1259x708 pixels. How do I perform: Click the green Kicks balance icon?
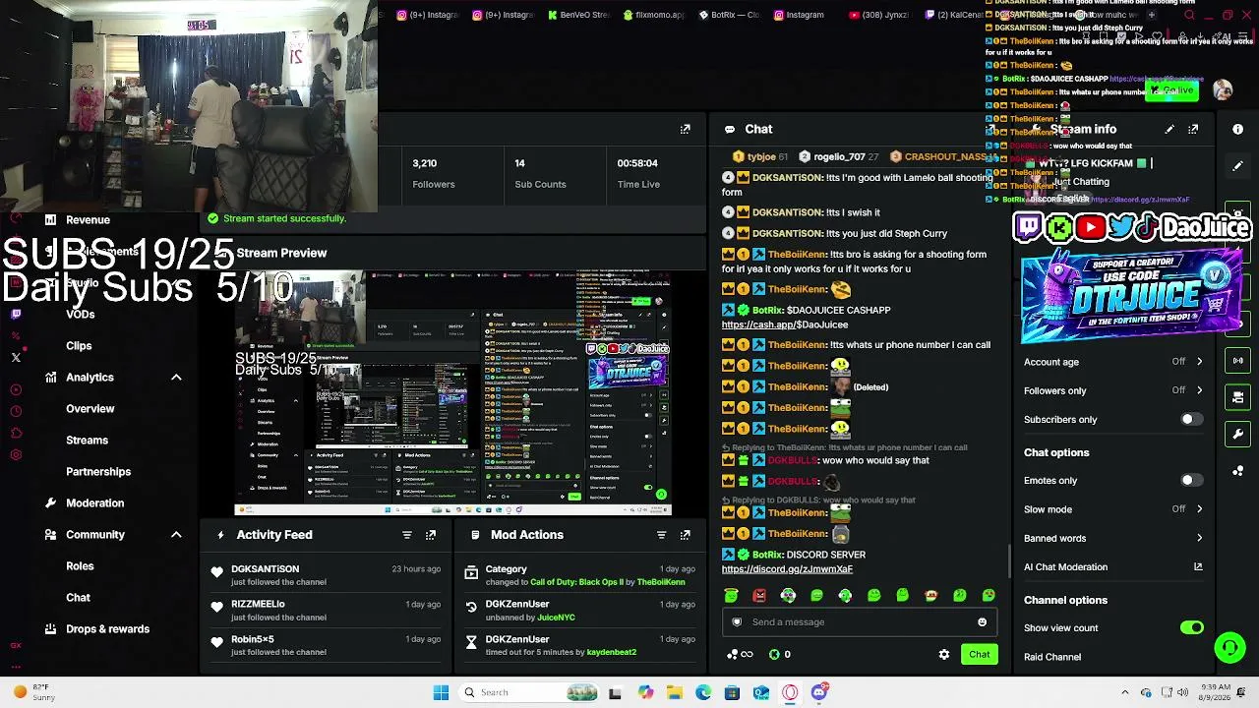coord(774,654)
